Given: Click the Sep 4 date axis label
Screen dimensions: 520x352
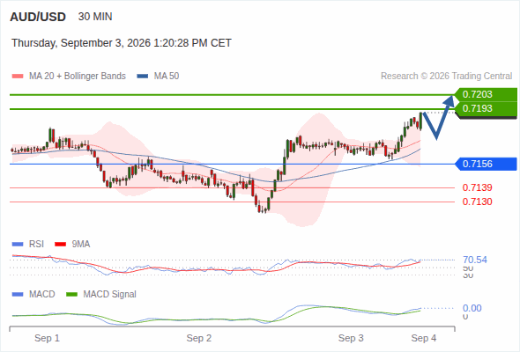Looking at the screenshot, I should click(x=424, y=338).
